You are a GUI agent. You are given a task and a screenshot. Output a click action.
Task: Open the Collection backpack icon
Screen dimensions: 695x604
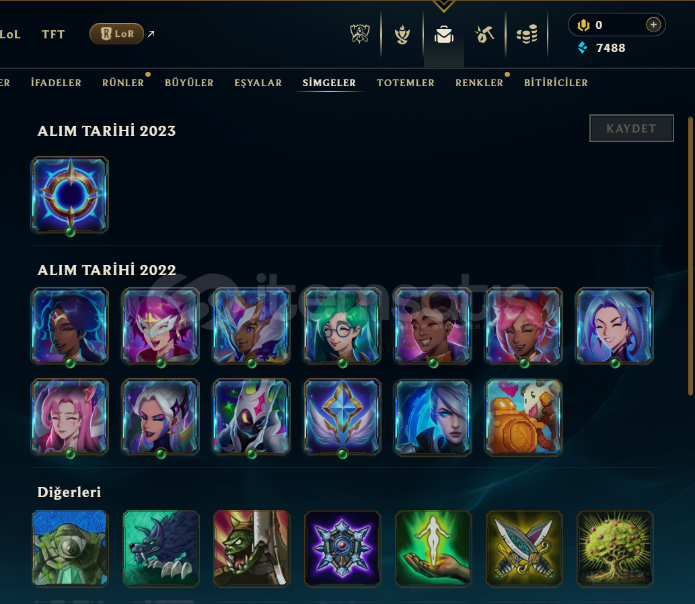[x=443, y=34]
